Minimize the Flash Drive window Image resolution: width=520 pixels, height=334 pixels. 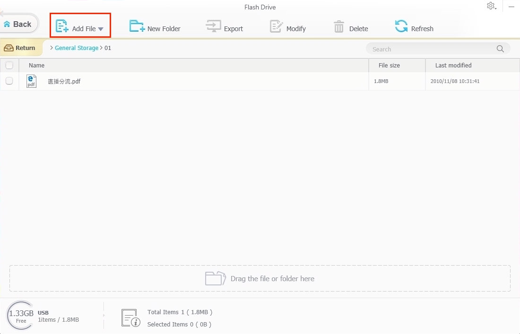coord(511,7)
